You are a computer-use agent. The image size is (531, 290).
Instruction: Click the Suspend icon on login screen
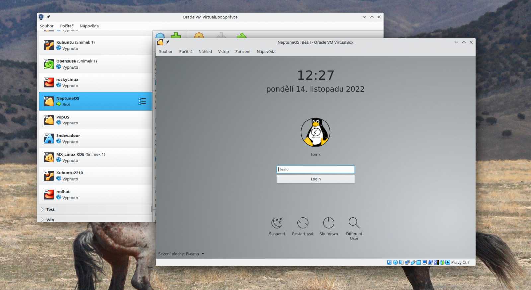point(277,223)
